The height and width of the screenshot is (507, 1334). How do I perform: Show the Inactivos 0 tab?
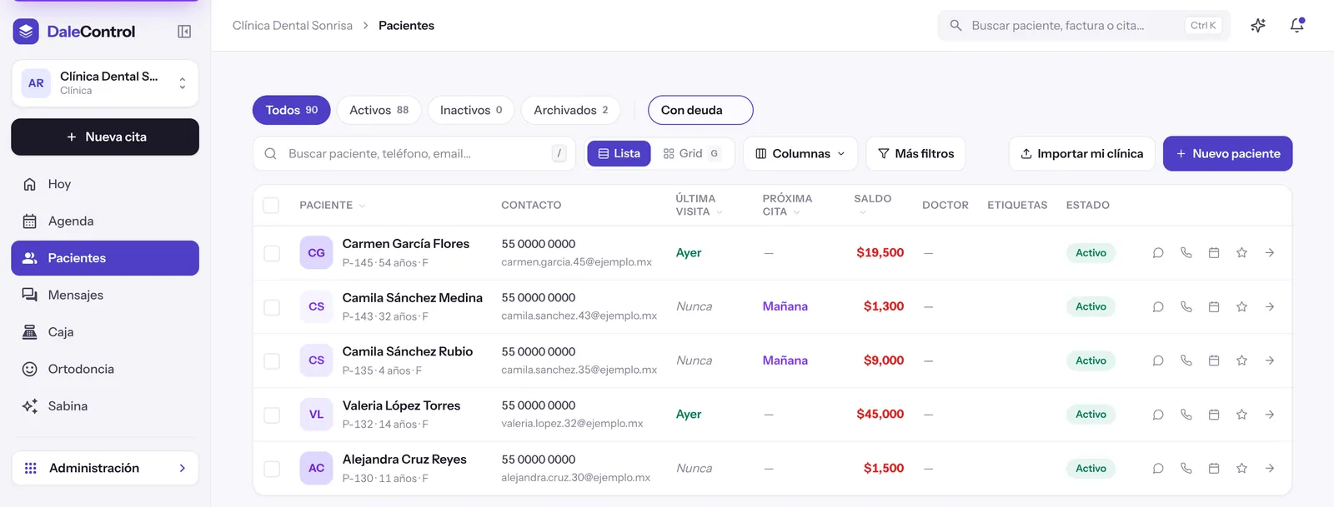click(470, 110)
